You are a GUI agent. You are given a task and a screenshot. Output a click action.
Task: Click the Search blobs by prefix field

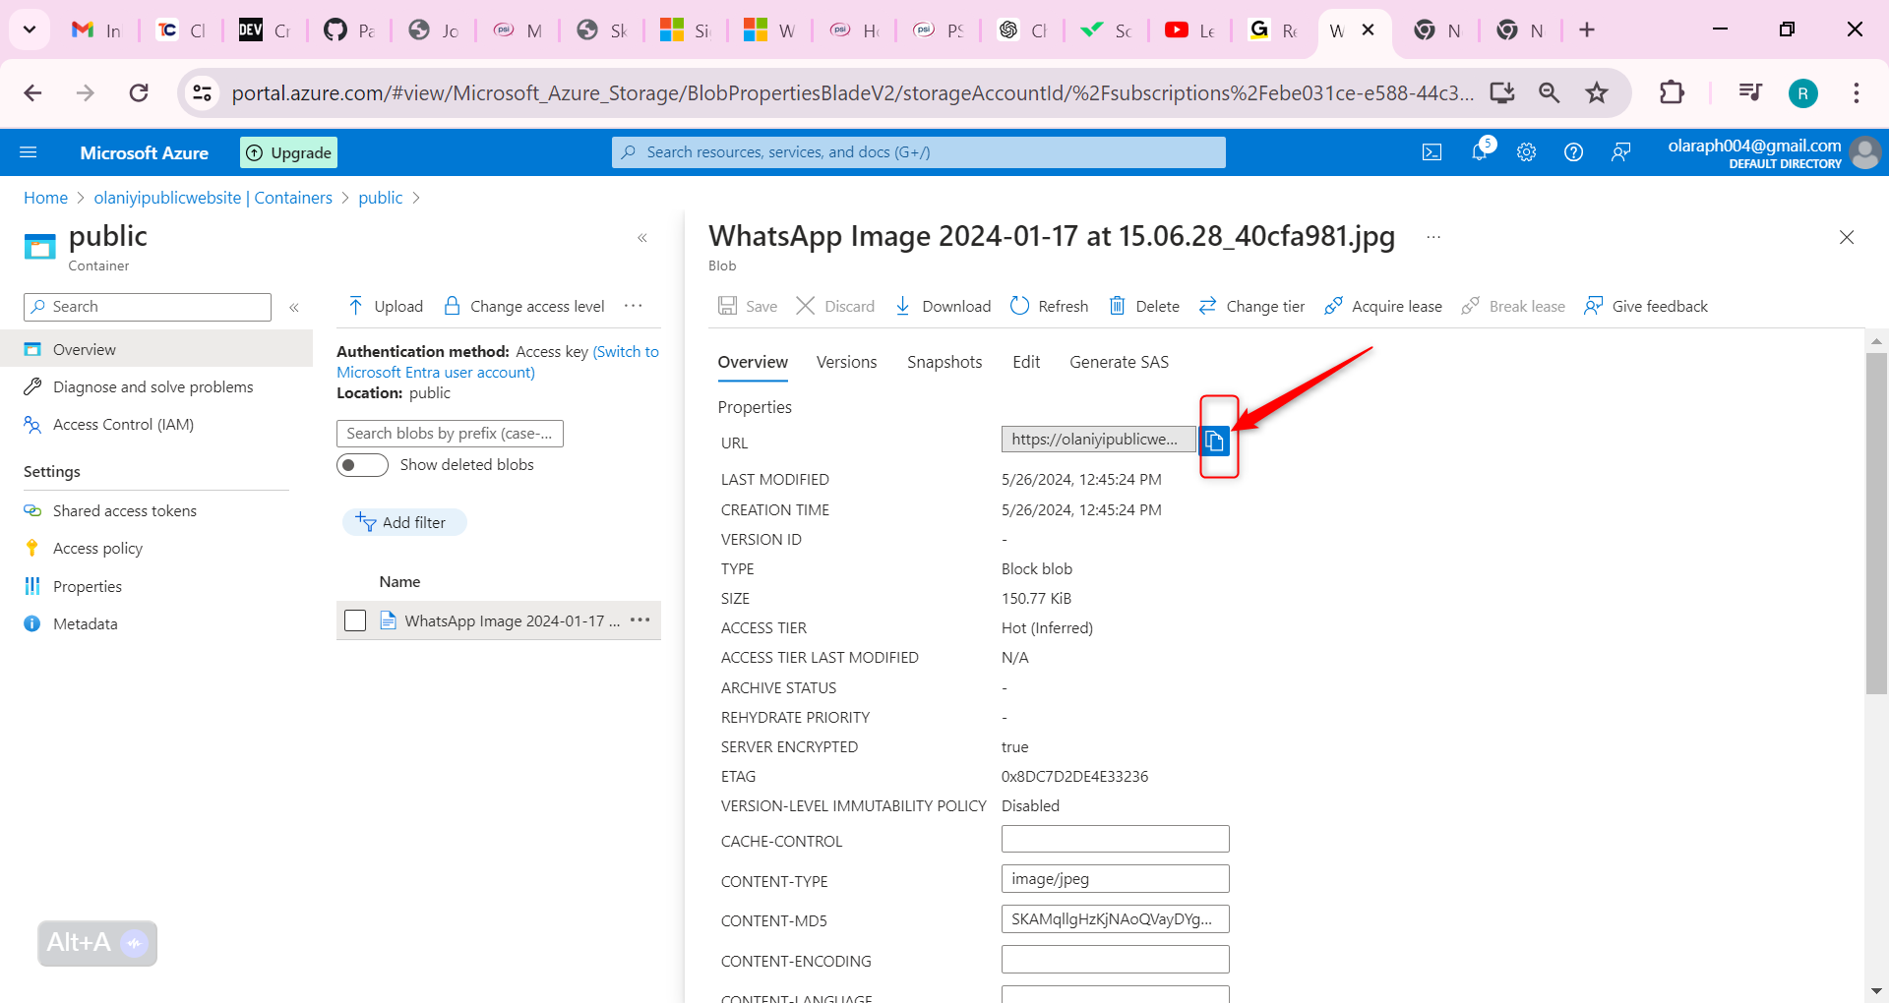coord(450,434)
